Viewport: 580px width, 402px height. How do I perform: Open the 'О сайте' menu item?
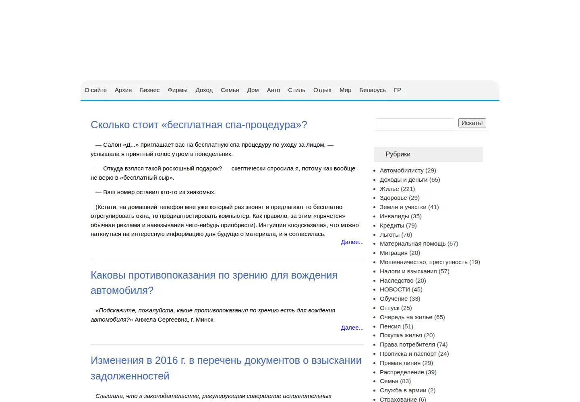click(x=95, y=90)
